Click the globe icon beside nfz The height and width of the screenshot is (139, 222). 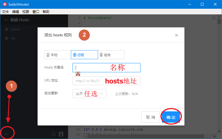click(x=6, y=38)
